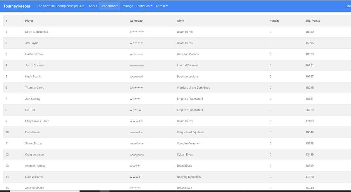Open the TourneyKeeper home link

[17, 6]
